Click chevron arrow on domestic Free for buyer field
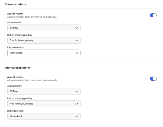The height and width of the screenshot is (127, 163). click(76, 40)
